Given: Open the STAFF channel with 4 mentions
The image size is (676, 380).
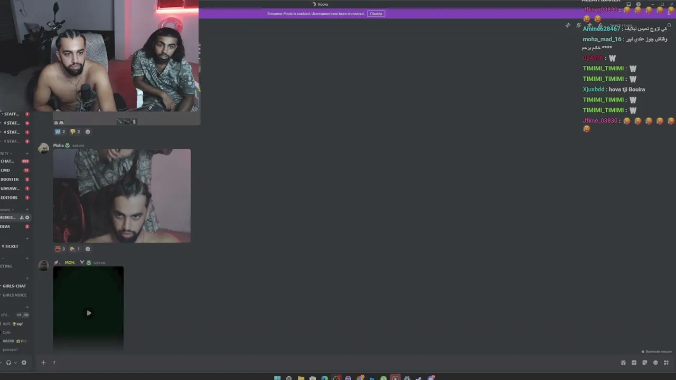Looking at the screenshot, I should (16, 123).
